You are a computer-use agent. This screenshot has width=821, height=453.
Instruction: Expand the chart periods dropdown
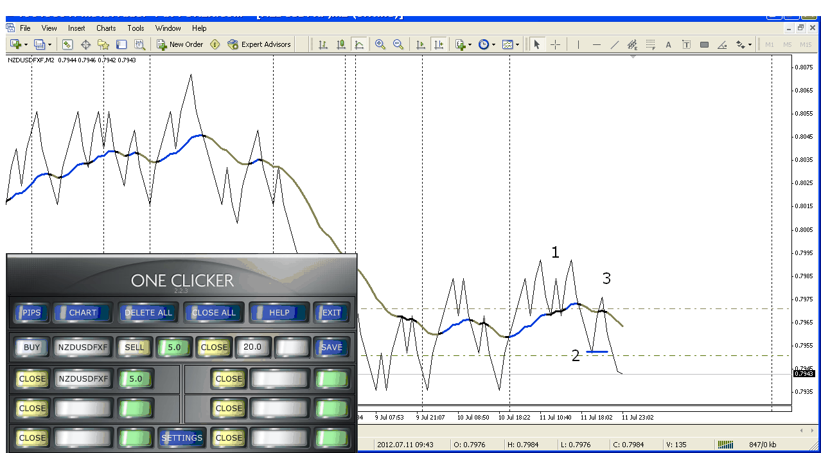point(493,44)
